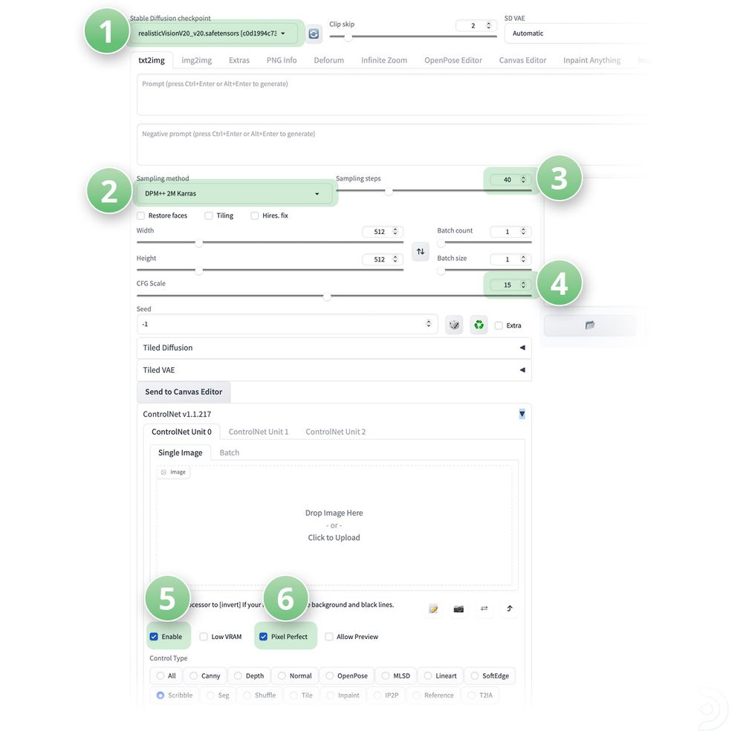
Task: Toggle the Pixel Perfect checkbox
Action: tap(262, 636)
